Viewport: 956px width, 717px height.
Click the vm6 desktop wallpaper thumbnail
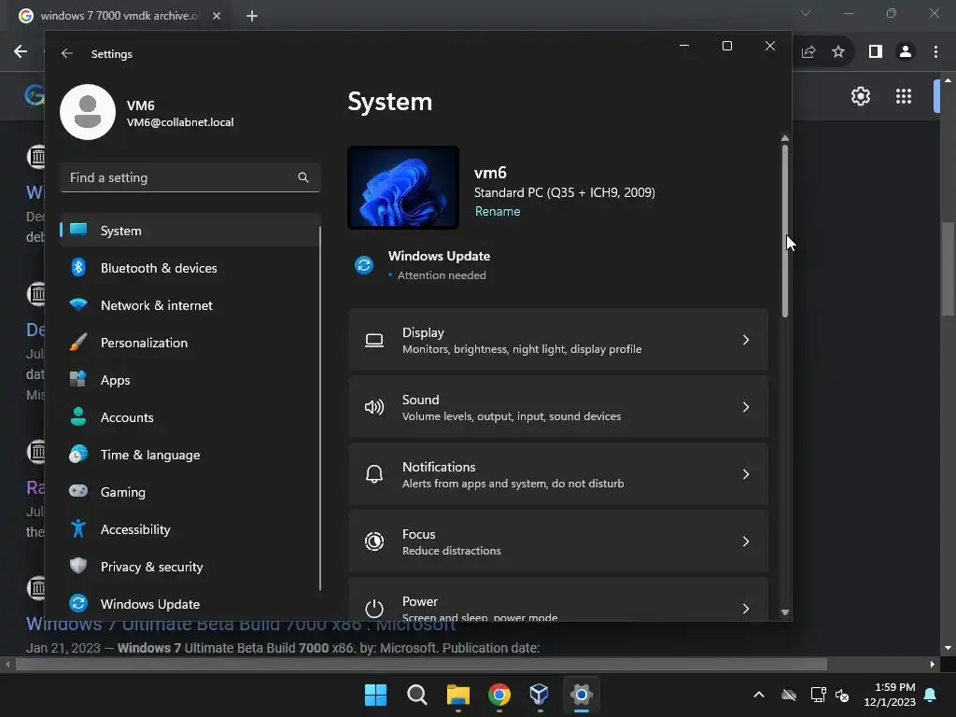click(403, 187)
